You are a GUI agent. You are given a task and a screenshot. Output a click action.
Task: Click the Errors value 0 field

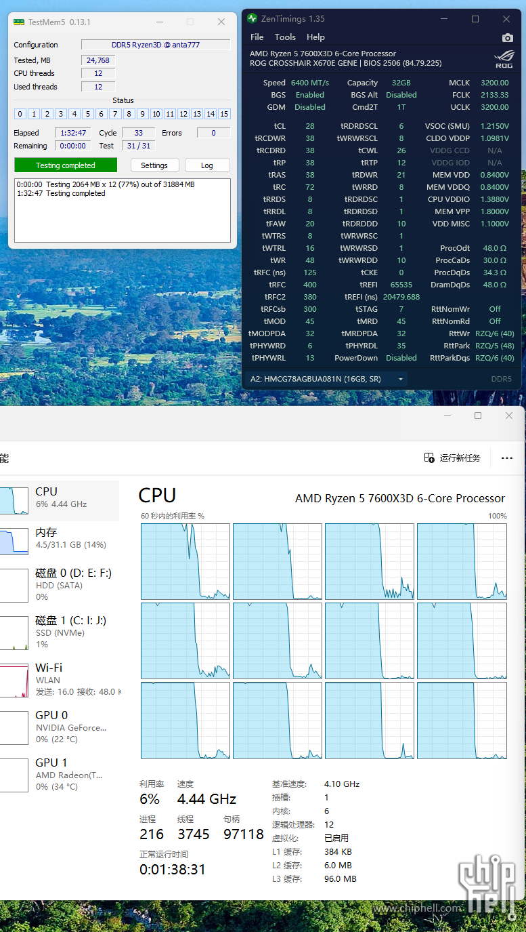(x=213, y=133)
